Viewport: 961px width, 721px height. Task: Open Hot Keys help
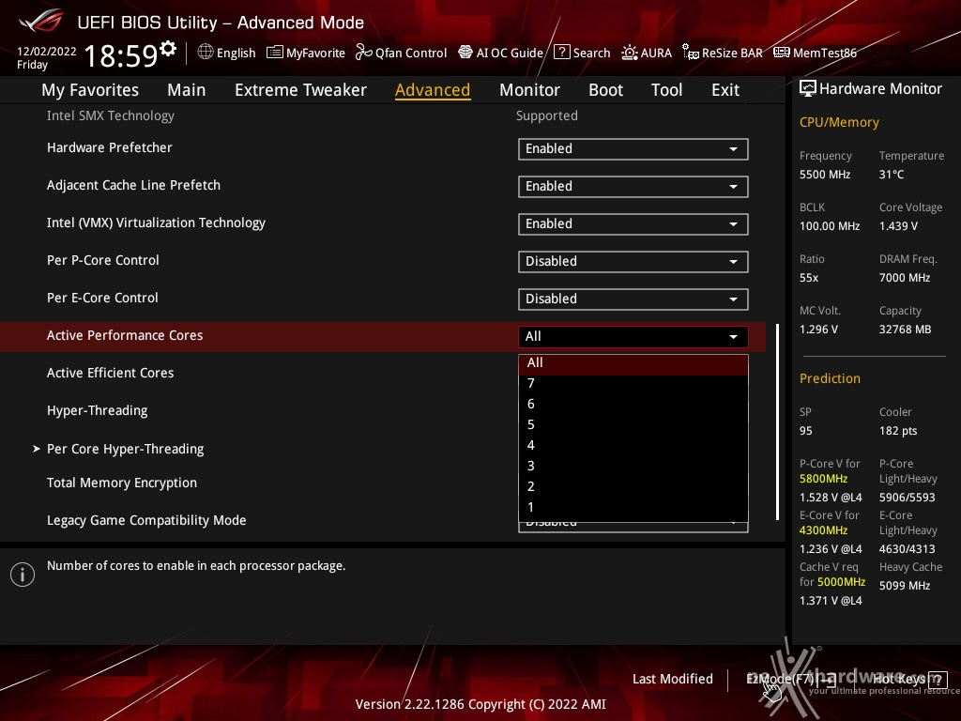click(910, 680)
